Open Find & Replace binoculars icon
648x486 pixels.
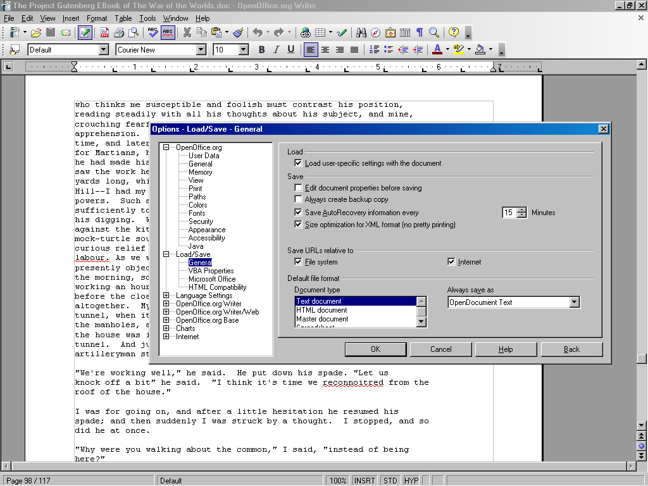coord(361,32)
